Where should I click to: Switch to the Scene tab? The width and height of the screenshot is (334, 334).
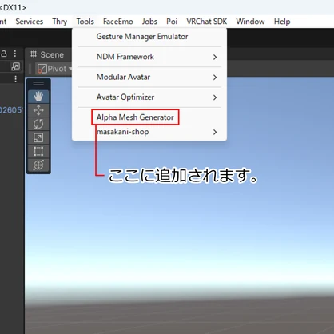47,54
